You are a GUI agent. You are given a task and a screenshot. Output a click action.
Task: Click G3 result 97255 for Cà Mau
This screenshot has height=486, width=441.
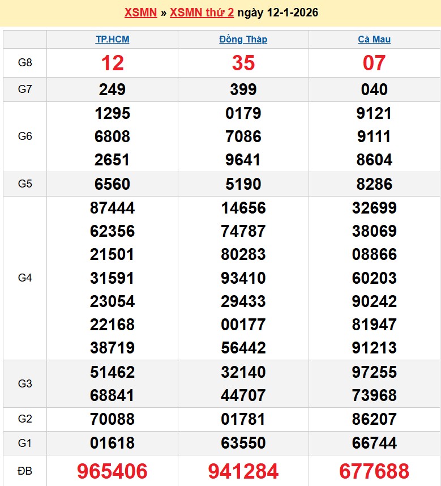pyautogui.click(x=374, y=372)
